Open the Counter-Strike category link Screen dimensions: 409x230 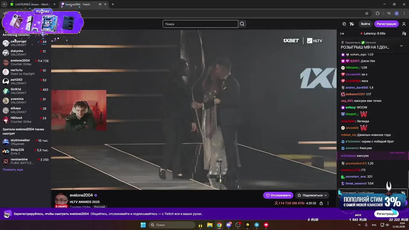point(80,207)
